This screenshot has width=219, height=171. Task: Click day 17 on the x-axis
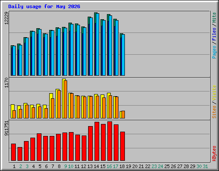115,166
